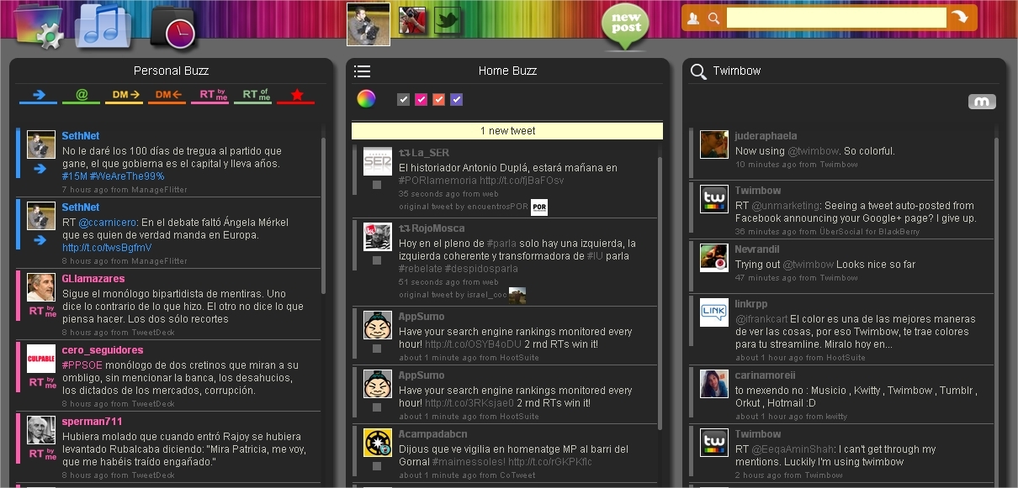Click inside the top search input field

point(837,16)
